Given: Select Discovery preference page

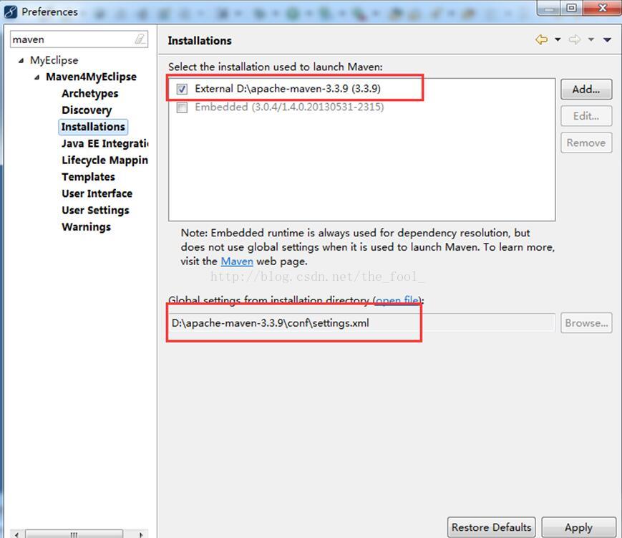Looking at the screenshot, I should [87, 110].
